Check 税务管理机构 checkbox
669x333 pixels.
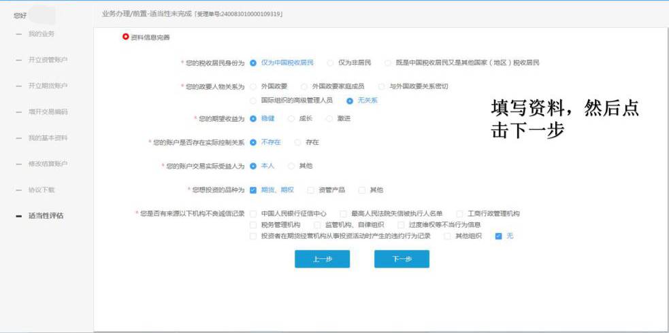click(254, 225)
